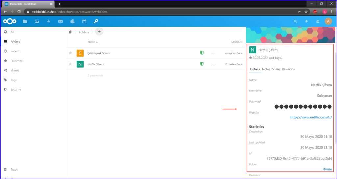Click security shield of Netflix Şifrem

[202, 64]
